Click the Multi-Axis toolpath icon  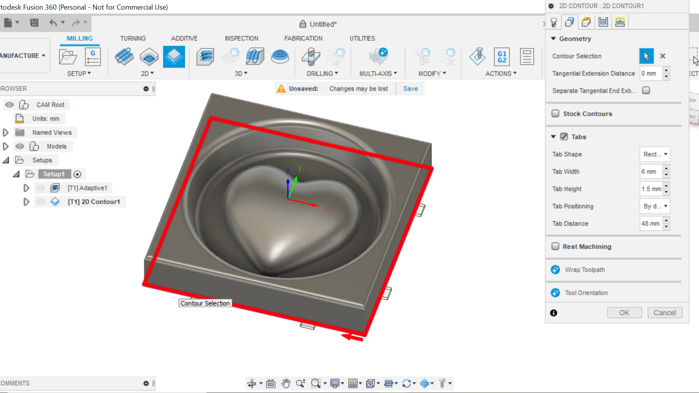tap(378, 57)
